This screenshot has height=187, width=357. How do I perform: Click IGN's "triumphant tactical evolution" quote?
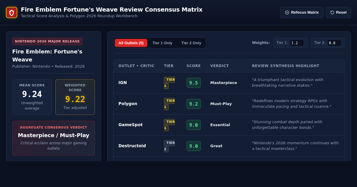point(288,83)
